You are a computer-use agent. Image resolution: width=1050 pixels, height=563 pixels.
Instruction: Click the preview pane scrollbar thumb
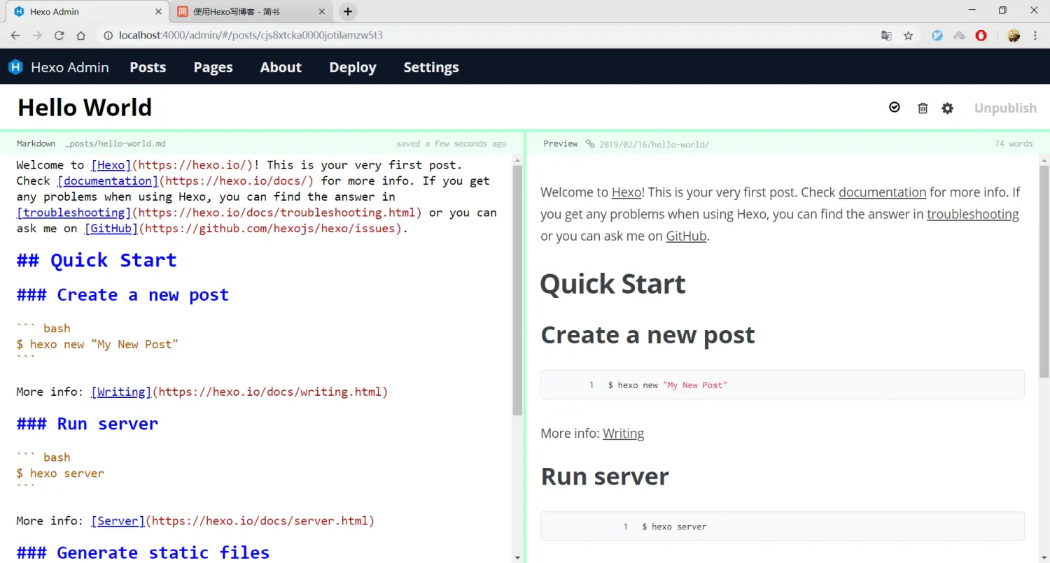click(x=1044, y=271)
